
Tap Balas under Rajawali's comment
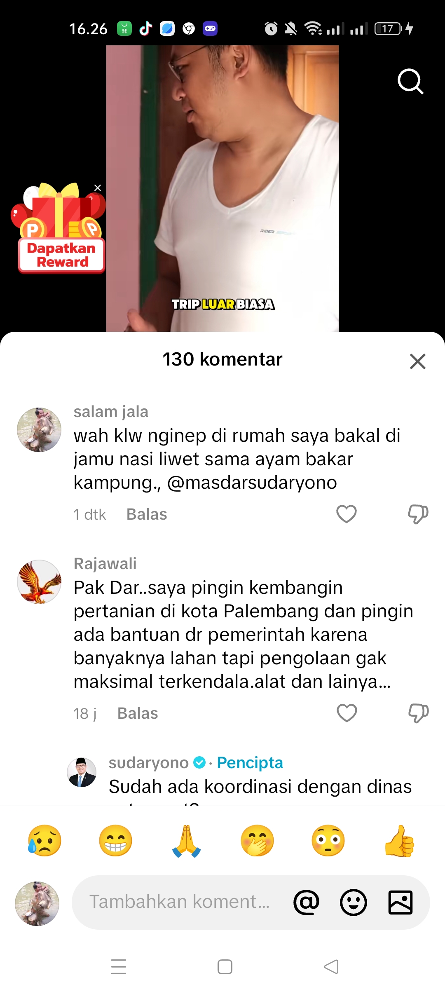[x=138, y=713]
